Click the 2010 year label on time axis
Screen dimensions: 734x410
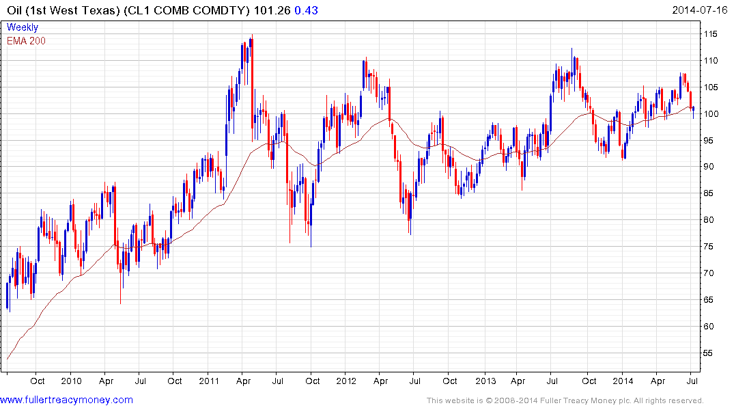pyautogui.click(x=71, y=381)
